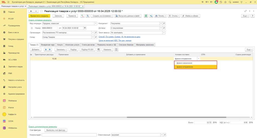Open Производство section in sidebar
The height and width of the screenshot is (138, 257).
click(14, 53)
